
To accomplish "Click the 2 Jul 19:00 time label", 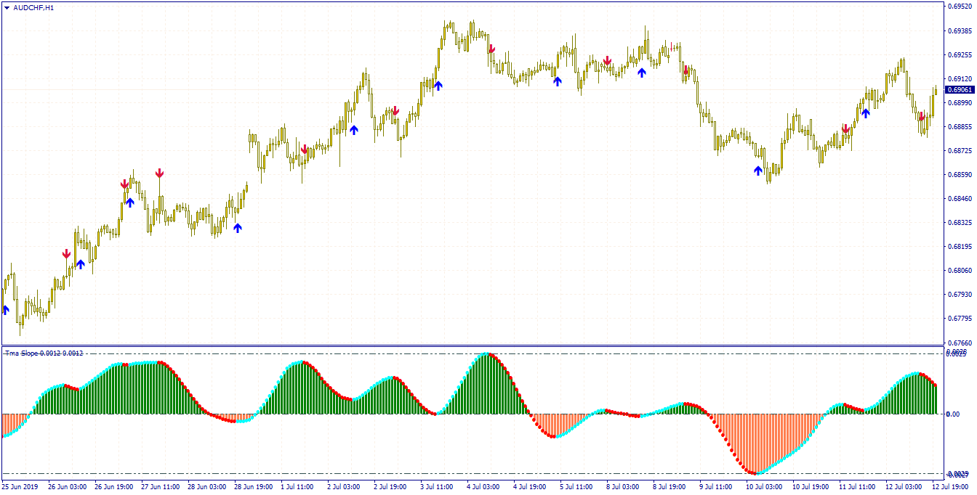I will 390,487.
